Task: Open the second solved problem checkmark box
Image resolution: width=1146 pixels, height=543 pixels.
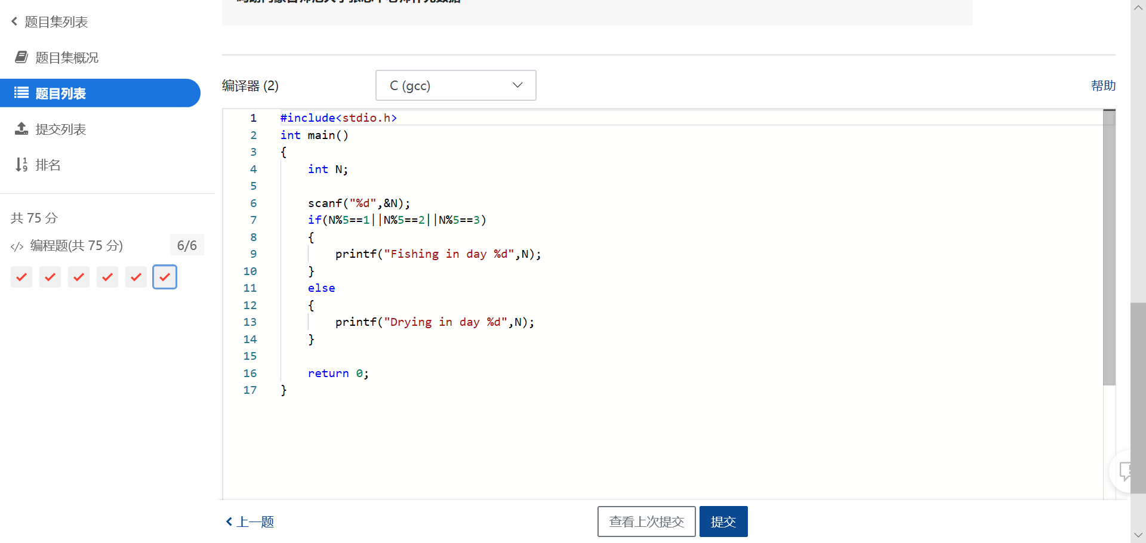Action: [x=50, y=277]
